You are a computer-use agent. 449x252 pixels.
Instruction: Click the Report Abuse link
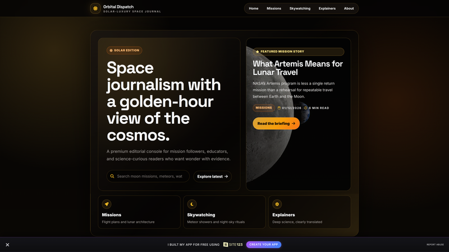point(435,245)
